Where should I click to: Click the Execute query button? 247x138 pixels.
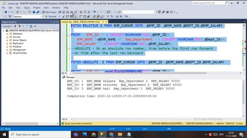(x=51, y=16)
